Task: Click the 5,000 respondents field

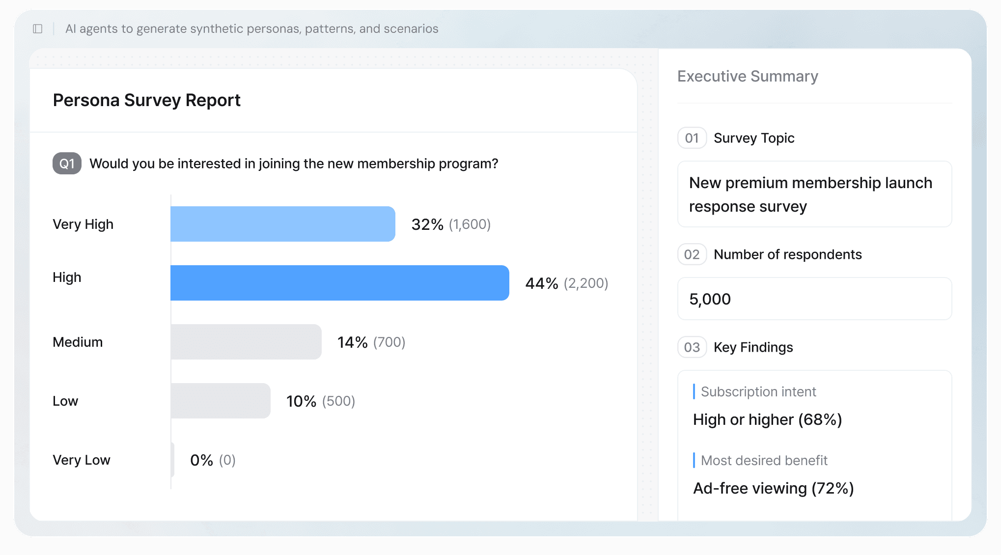Action: tap(814, 299)
